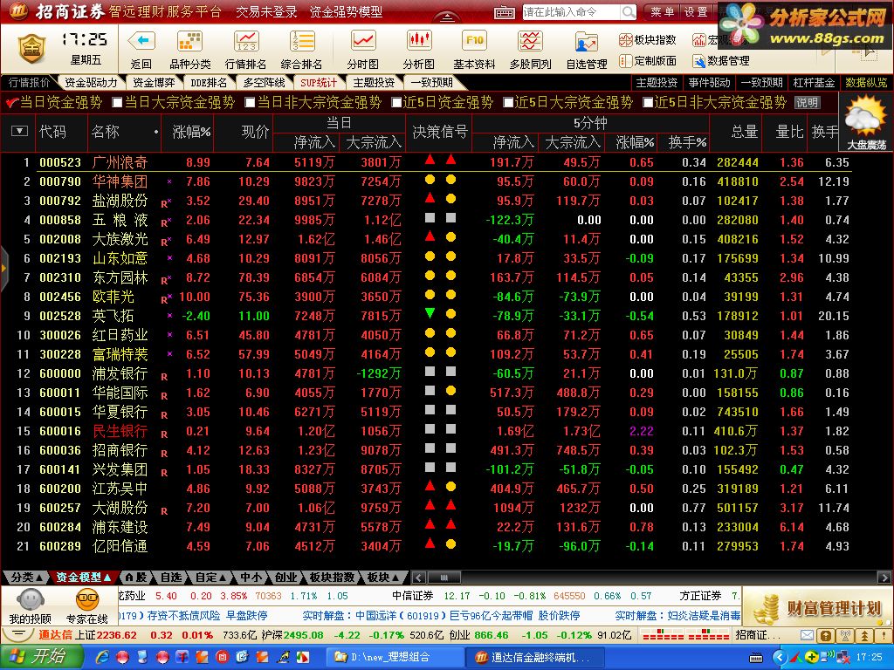Screen dimensions: 894x670
Task: Select the 板块指数 bottom tab
Action: click(x=332, y=578)
